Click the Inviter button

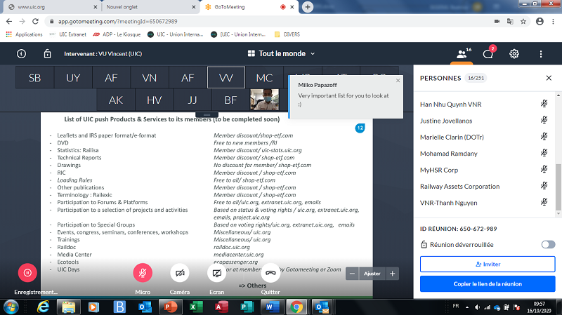coord(488,264)
